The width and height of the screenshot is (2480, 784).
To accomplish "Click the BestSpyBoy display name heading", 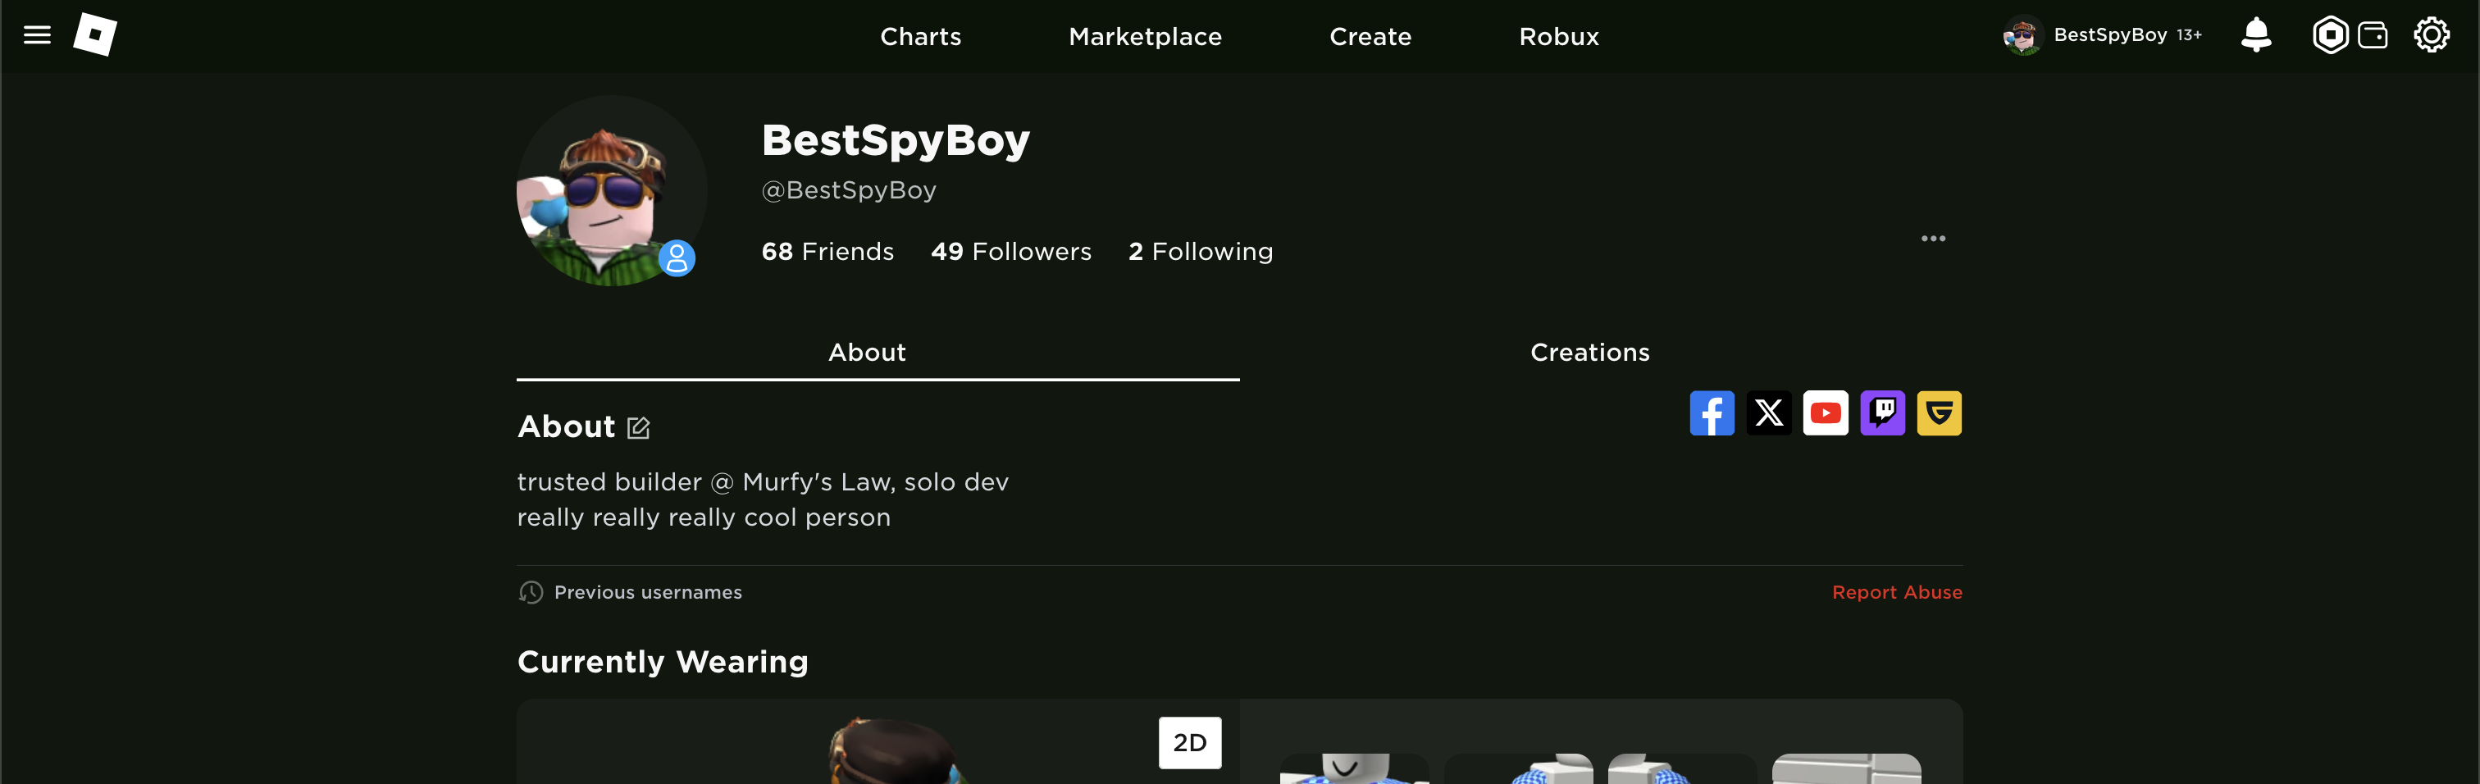I will pyautogui.click(x=896, y=140).
